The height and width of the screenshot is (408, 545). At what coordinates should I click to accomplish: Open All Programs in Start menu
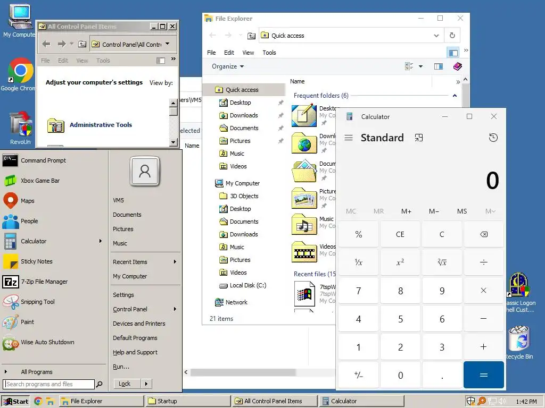37,372
